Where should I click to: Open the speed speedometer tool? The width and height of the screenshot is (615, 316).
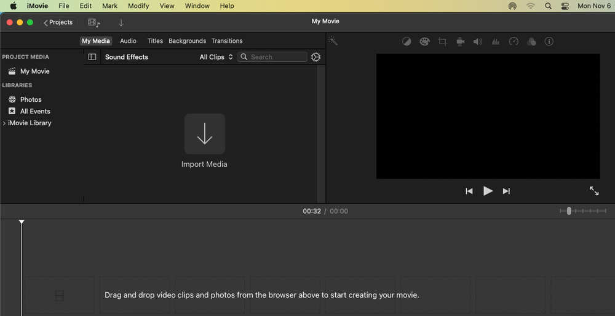tap(514, 42)
